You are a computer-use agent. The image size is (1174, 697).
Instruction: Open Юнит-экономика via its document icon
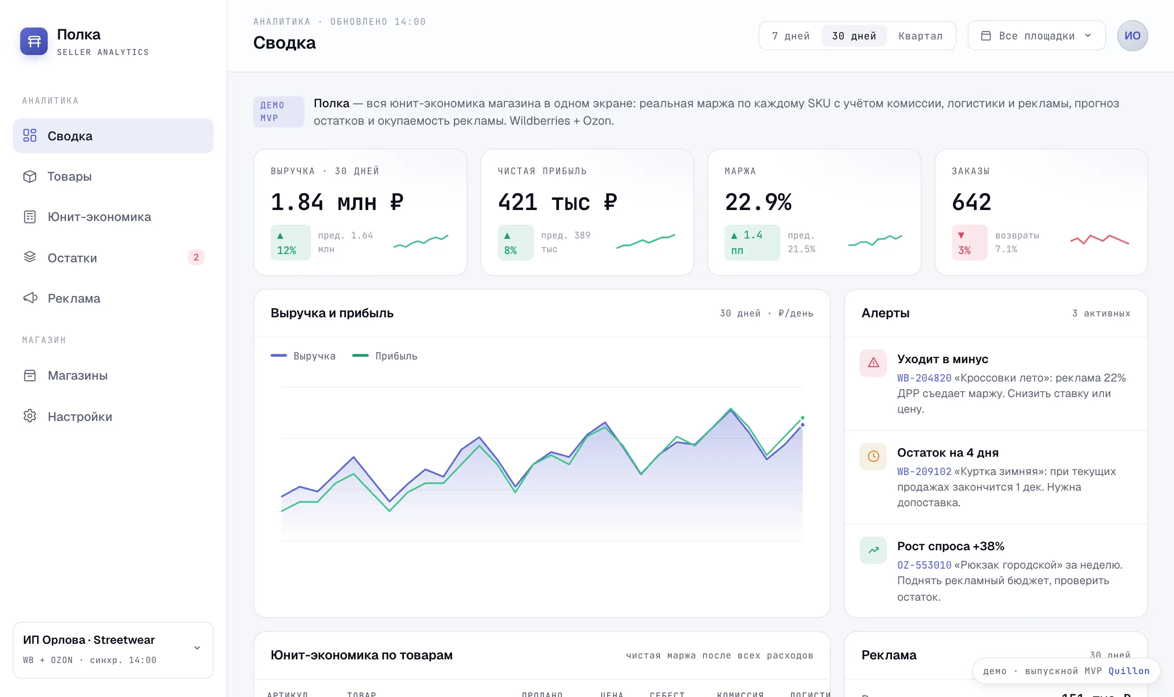click(30, 217)
